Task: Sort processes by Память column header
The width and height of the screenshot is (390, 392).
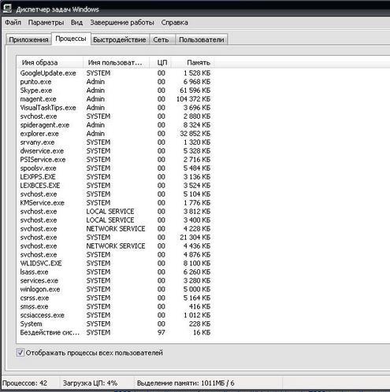Action: 193,63
